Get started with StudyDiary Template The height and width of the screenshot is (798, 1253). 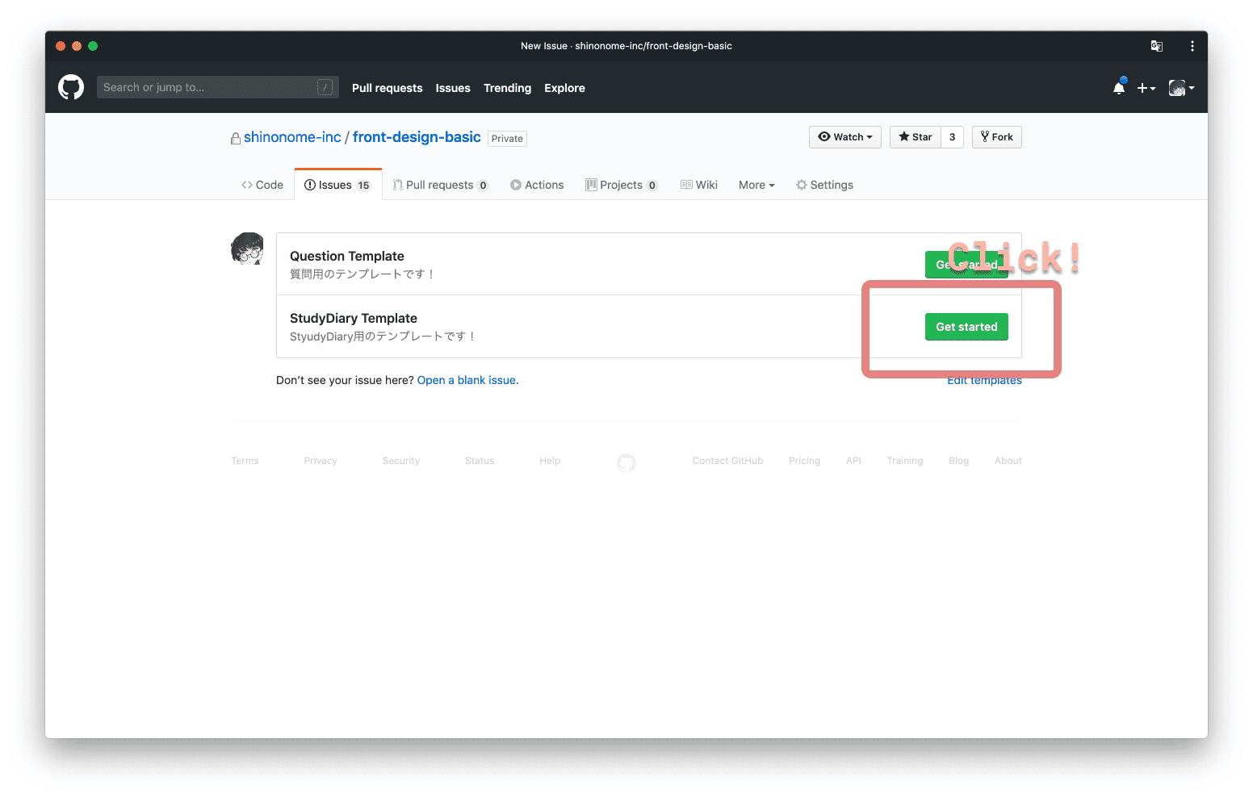click(966, 327)
